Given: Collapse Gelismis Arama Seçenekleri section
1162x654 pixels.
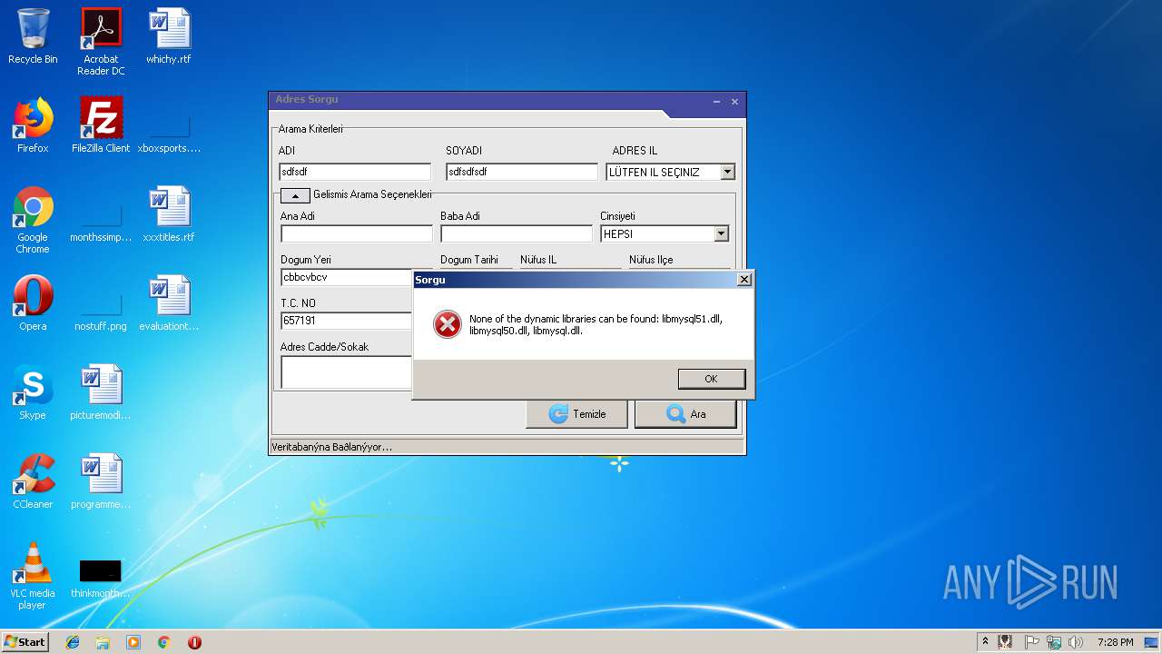Looking at the screenshot, I should pos(295,195).
